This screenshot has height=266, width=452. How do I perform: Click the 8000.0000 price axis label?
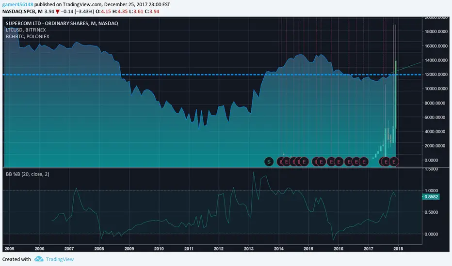point(436,103)
